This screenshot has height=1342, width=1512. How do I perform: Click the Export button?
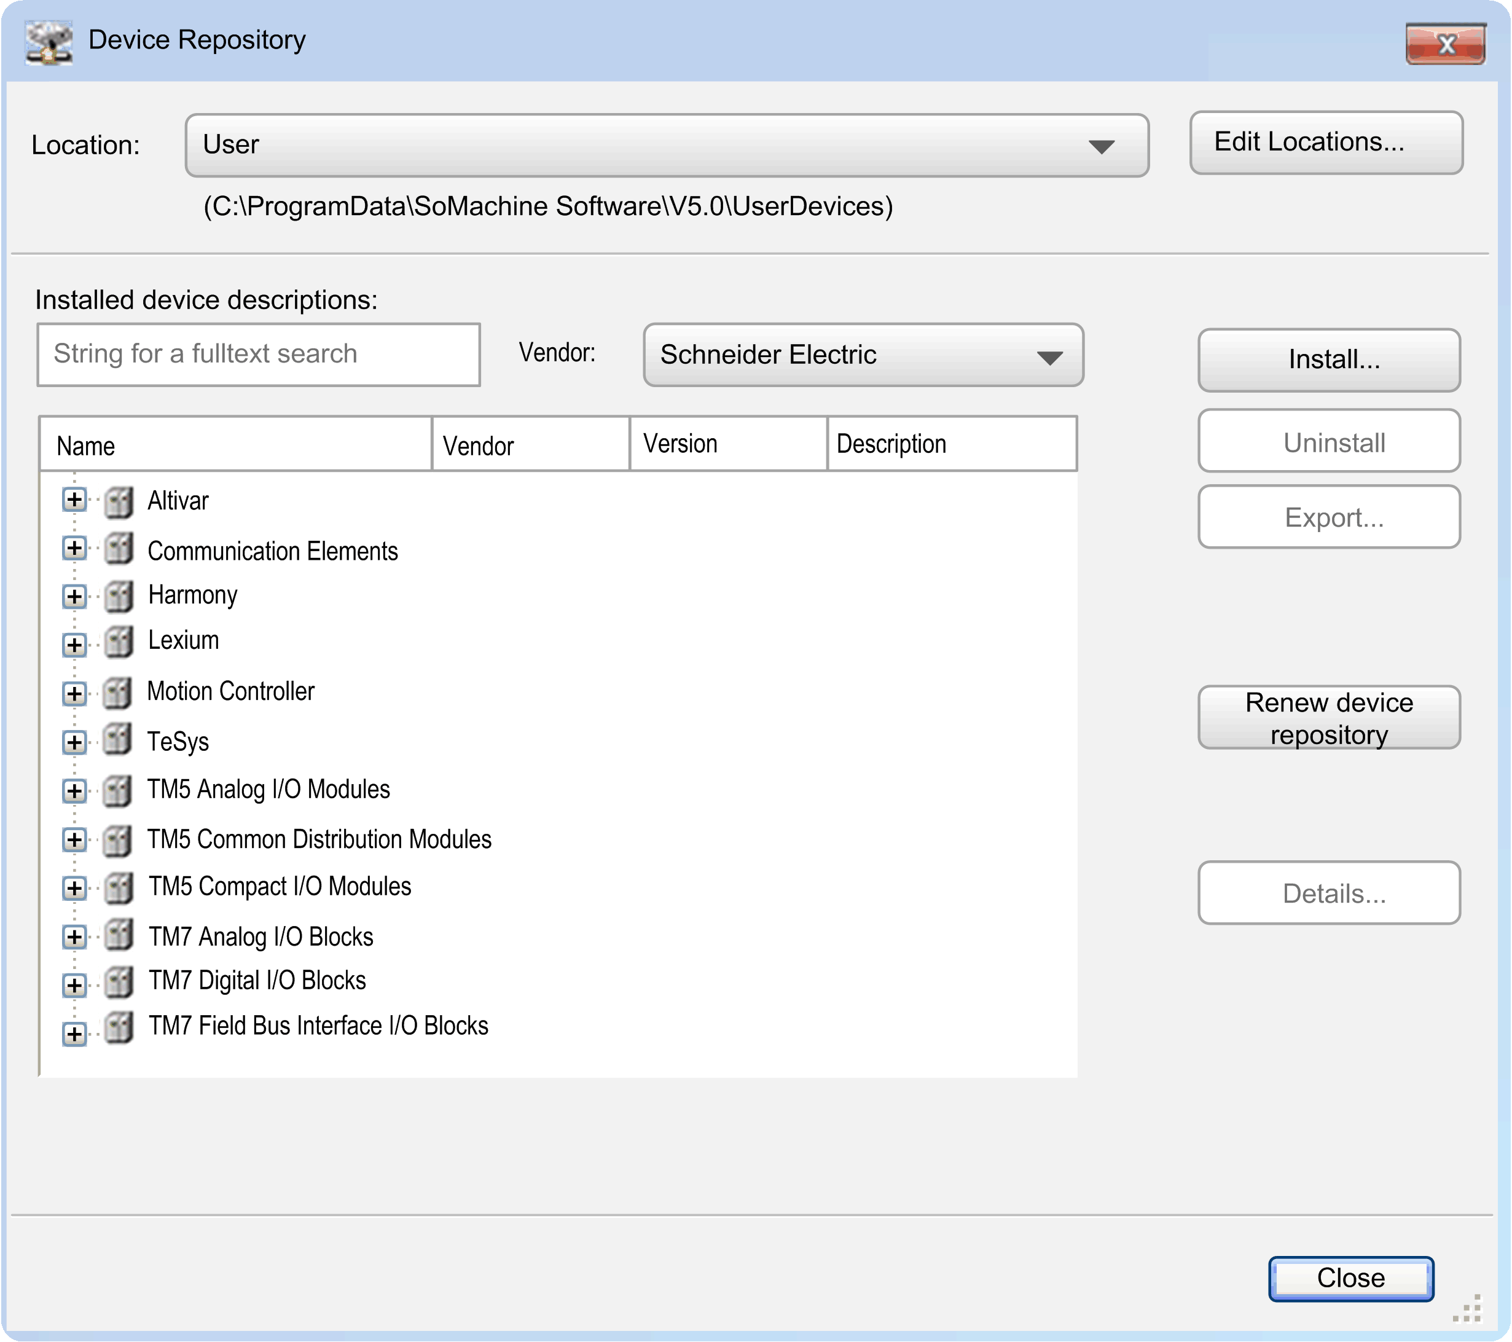1328,516
